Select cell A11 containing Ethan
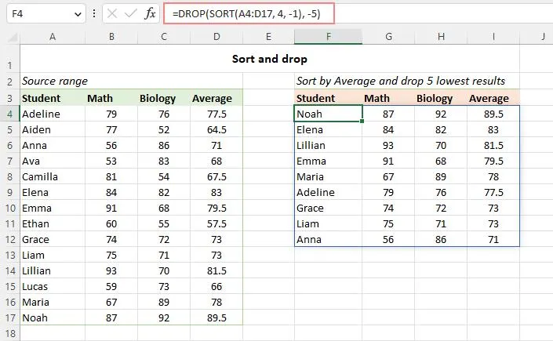This screenshot has height=341, width=553. click(53, 223)
